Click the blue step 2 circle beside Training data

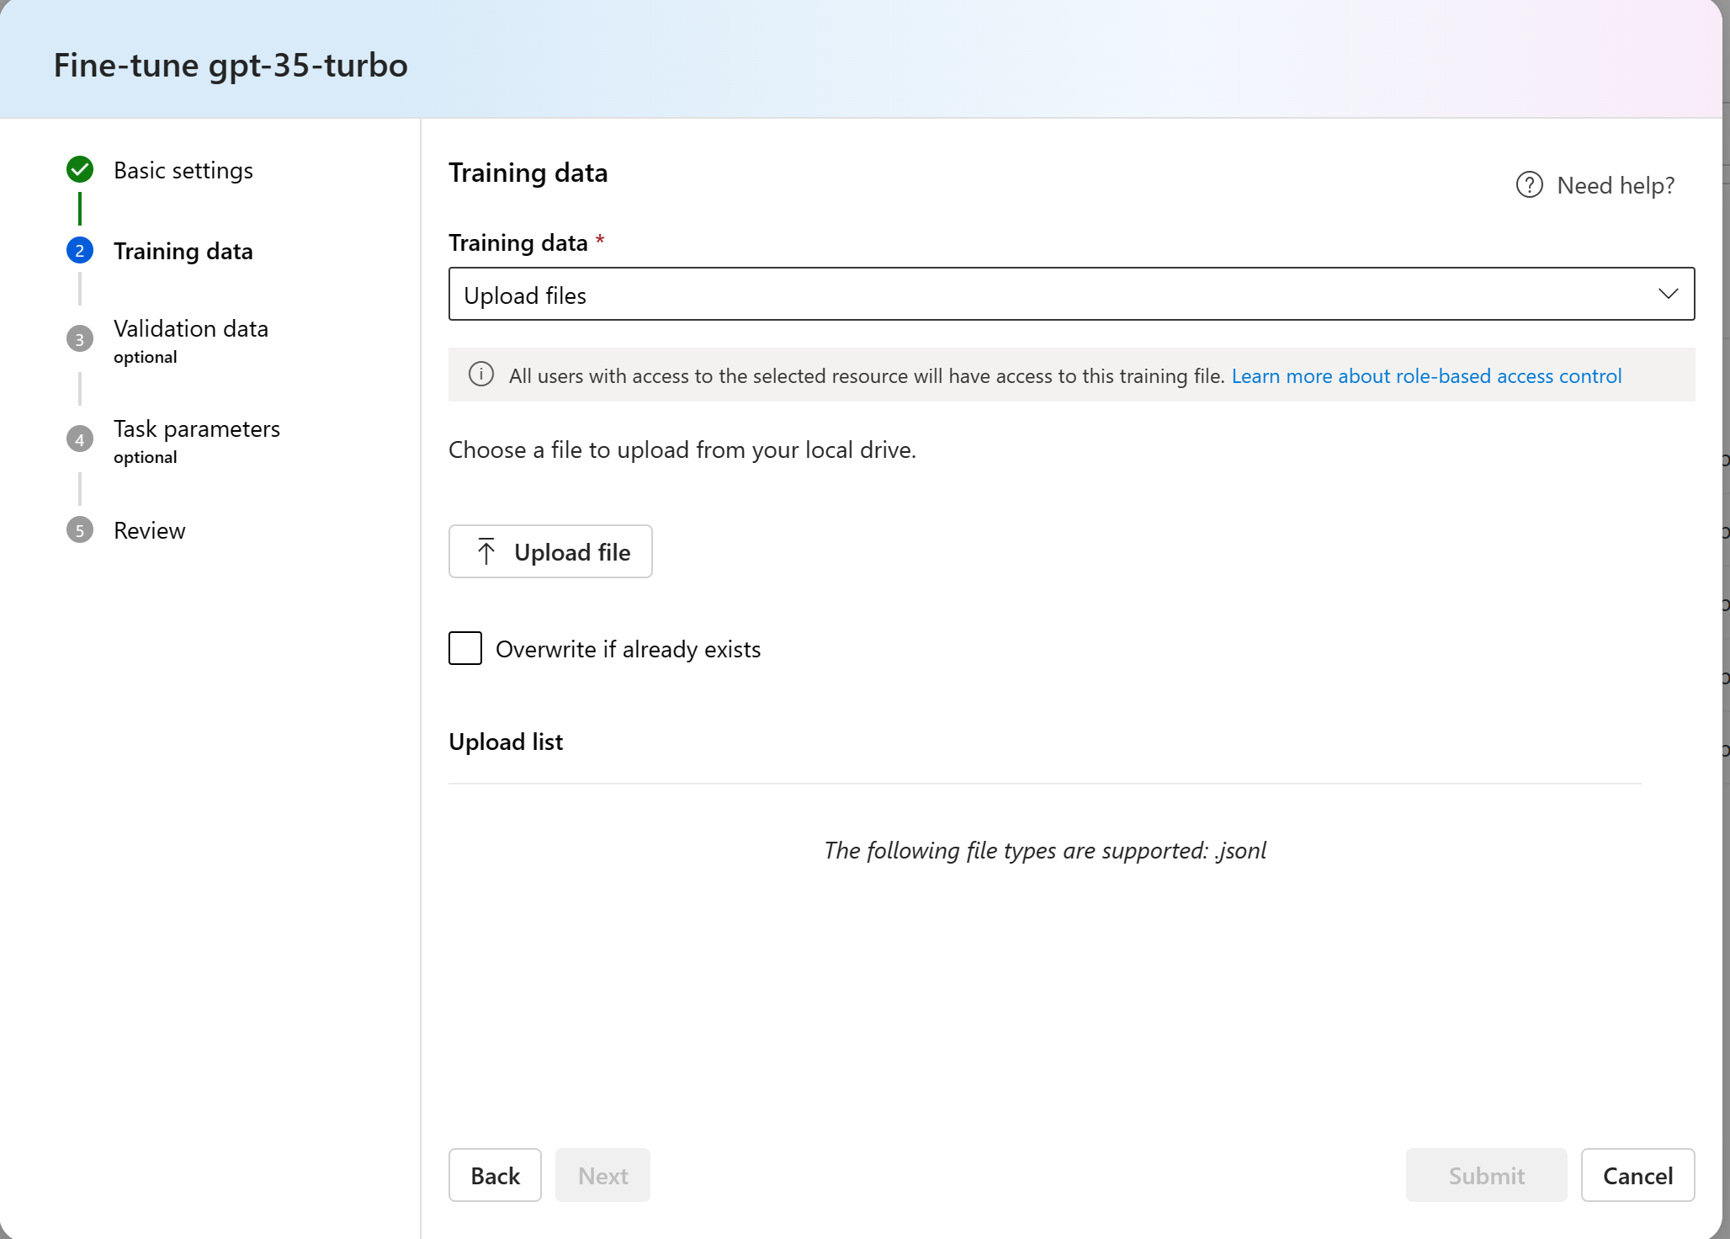pos(79,250)
